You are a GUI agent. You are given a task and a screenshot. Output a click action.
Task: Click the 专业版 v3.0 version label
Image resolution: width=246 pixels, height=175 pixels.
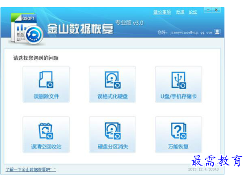tap(129, 23)
